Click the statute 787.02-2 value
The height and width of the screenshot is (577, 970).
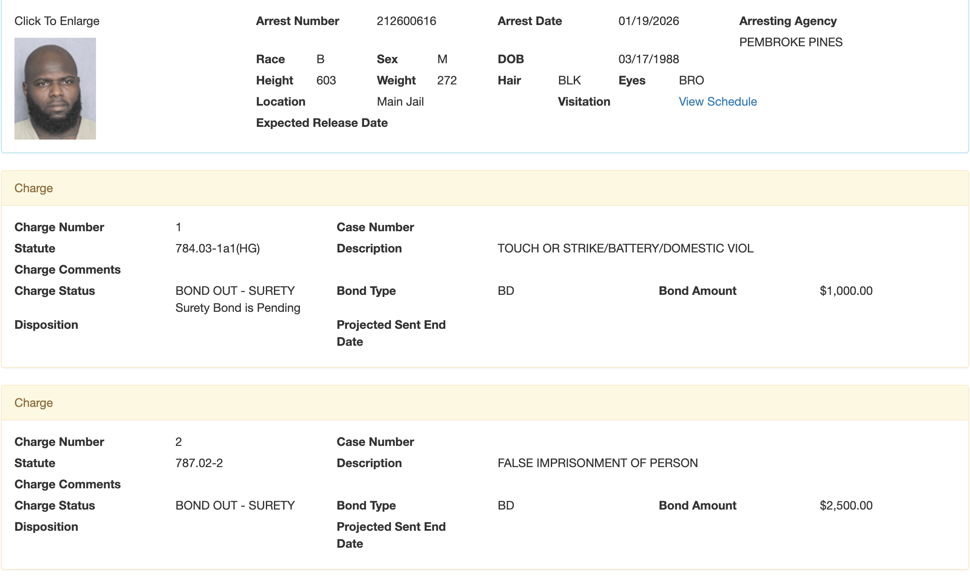pos(199,463)
